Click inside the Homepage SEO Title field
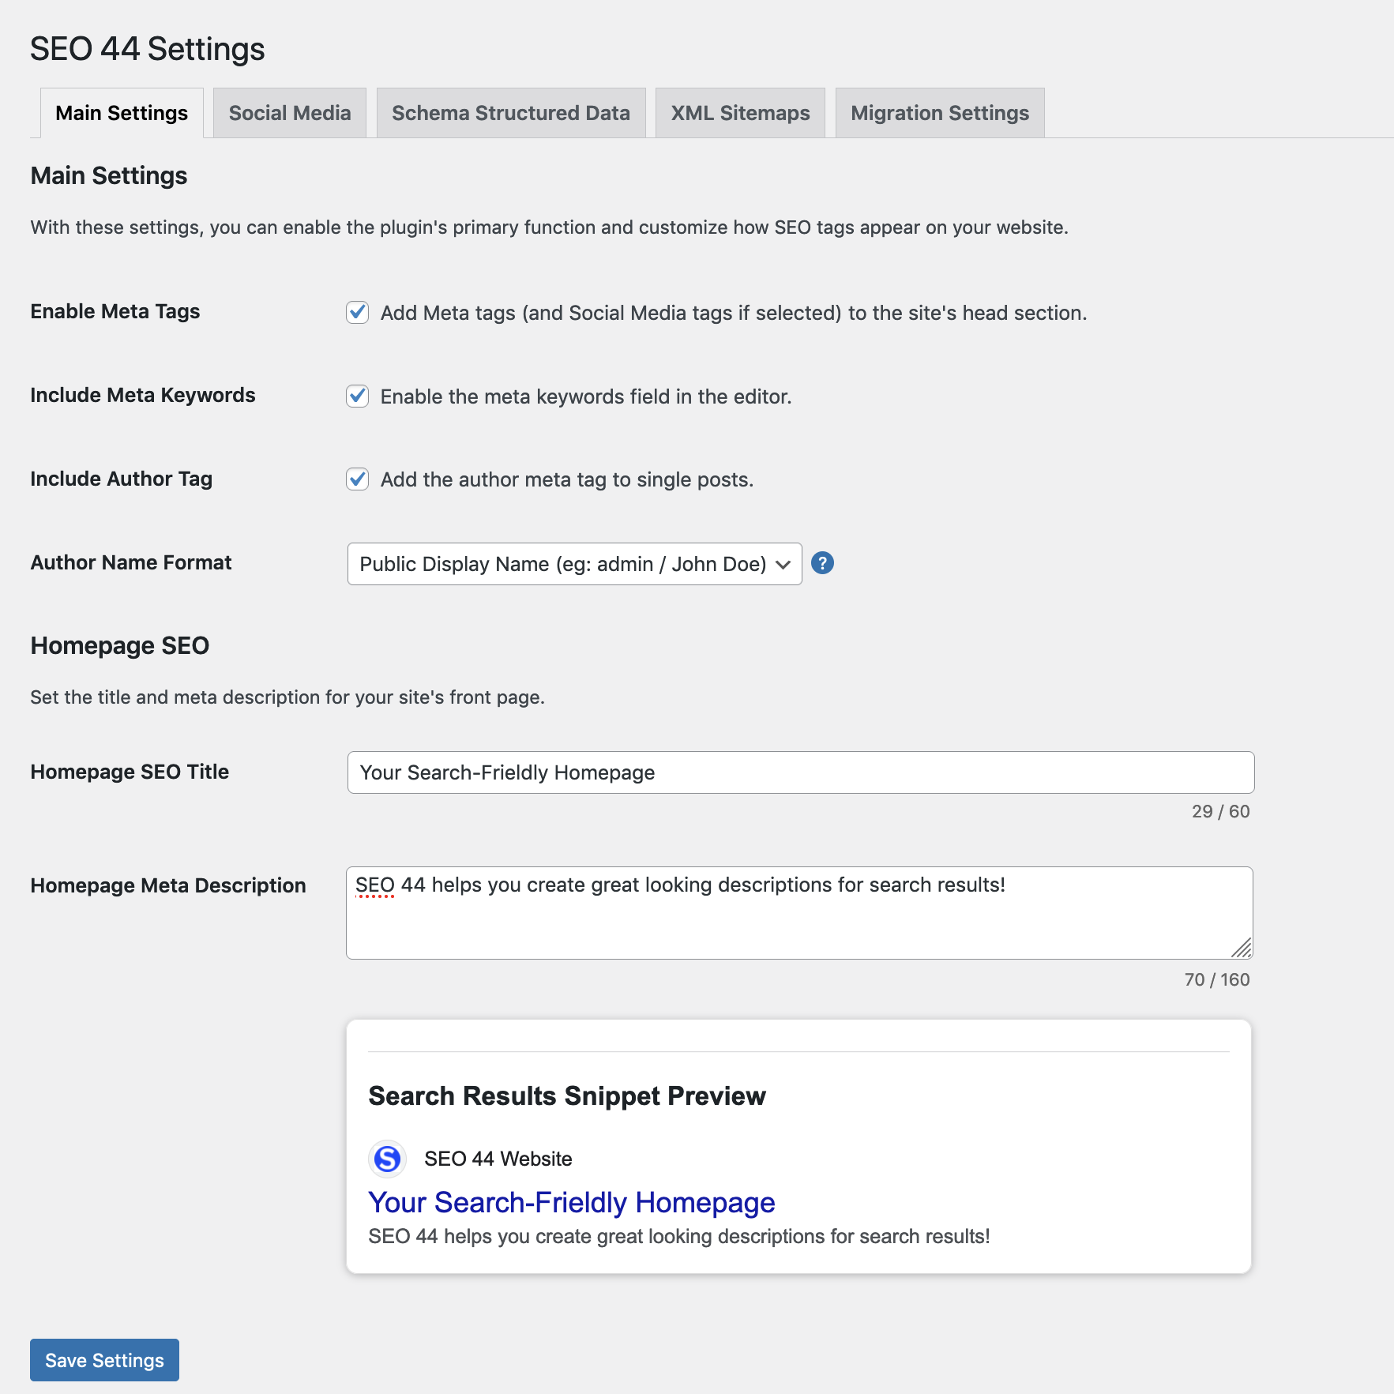Screen dimensions: 1394x1394 (x=800, y=772)
